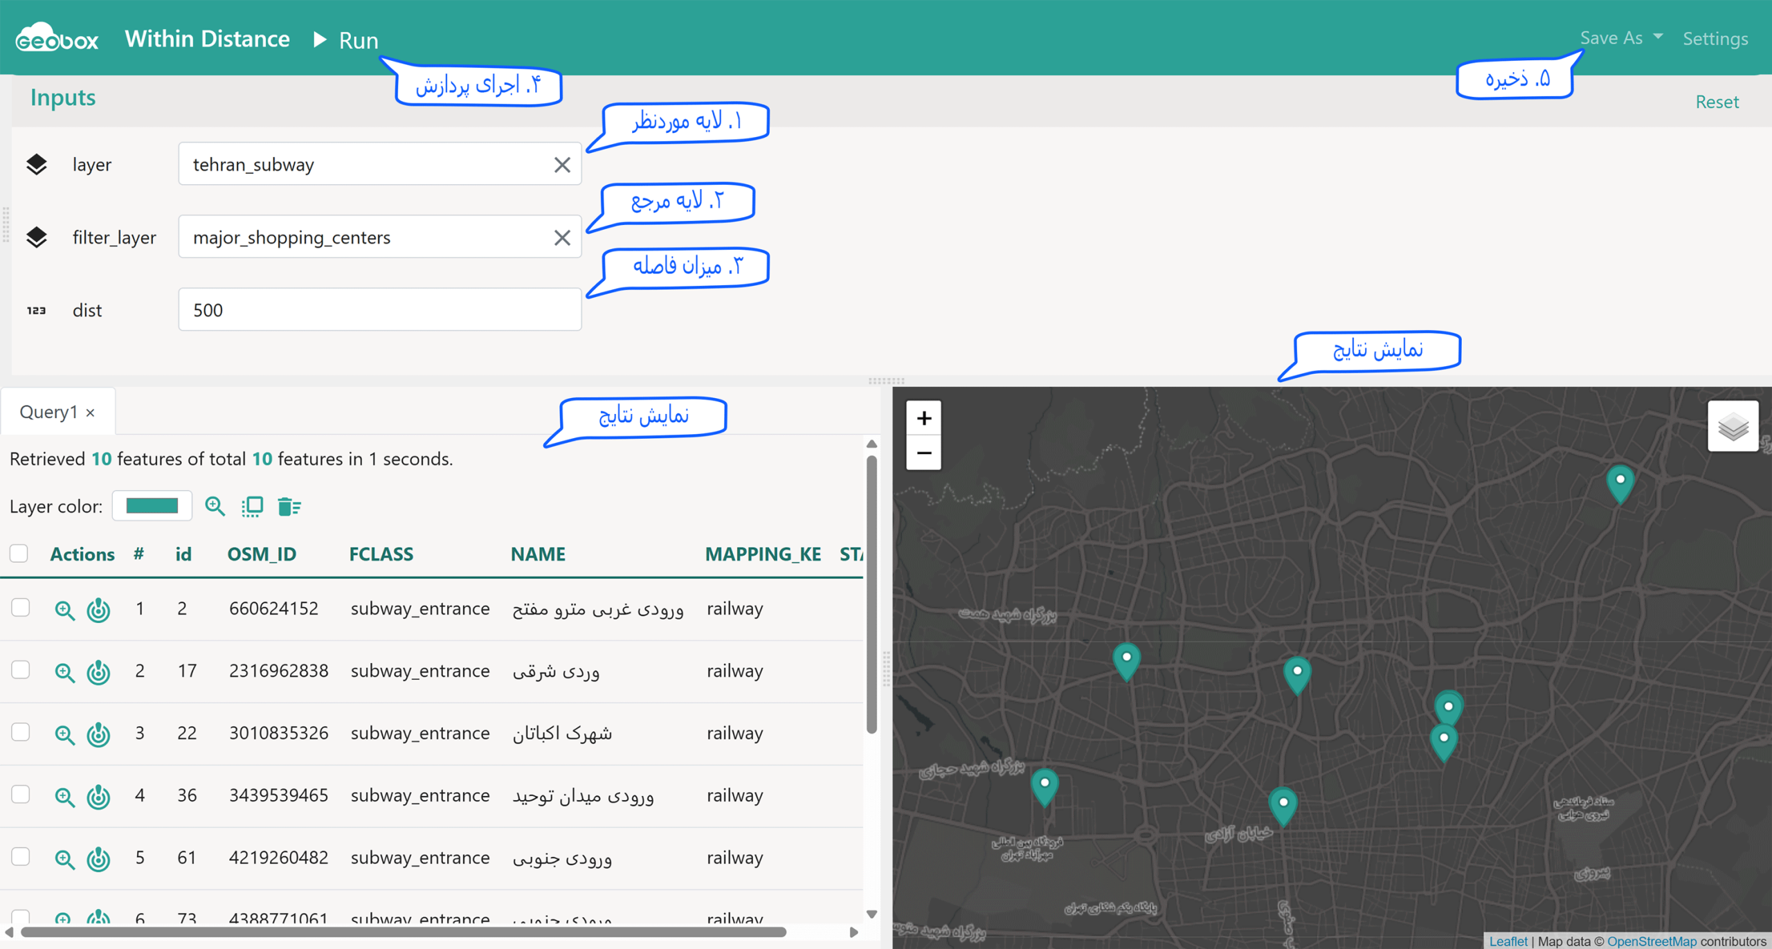
Task: Click the northeastern-most map marker
Action: click(x=1620, y=484)
